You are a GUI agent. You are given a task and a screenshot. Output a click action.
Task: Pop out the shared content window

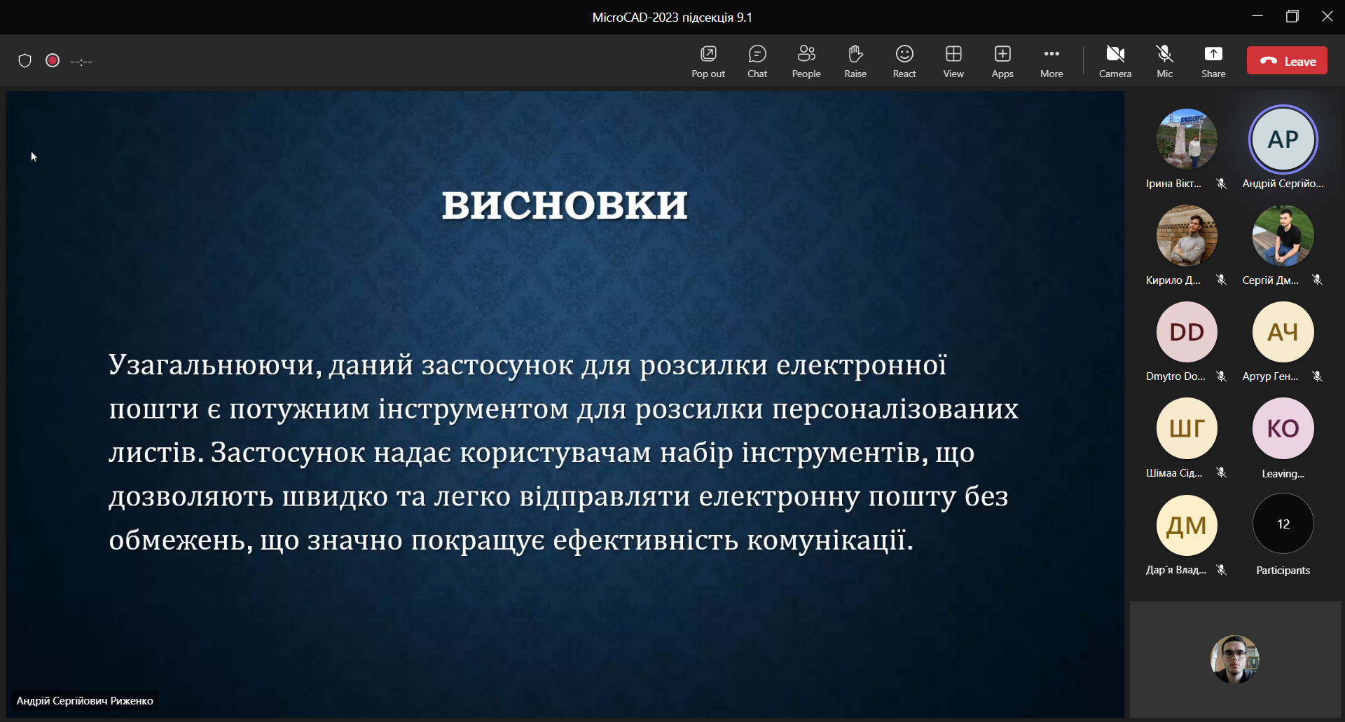708,61
